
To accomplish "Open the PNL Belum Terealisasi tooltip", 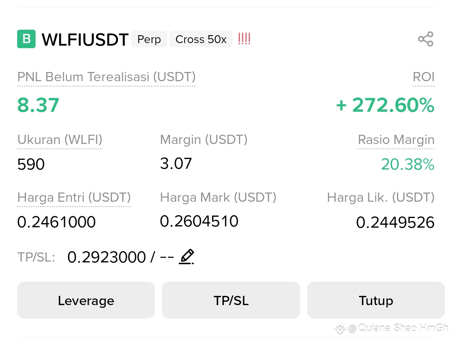I will 106,77.
